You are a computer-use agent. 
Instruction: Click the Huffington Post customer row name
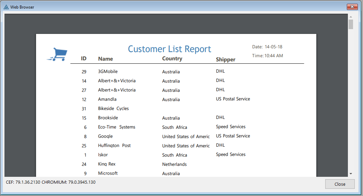coord(114,146)
